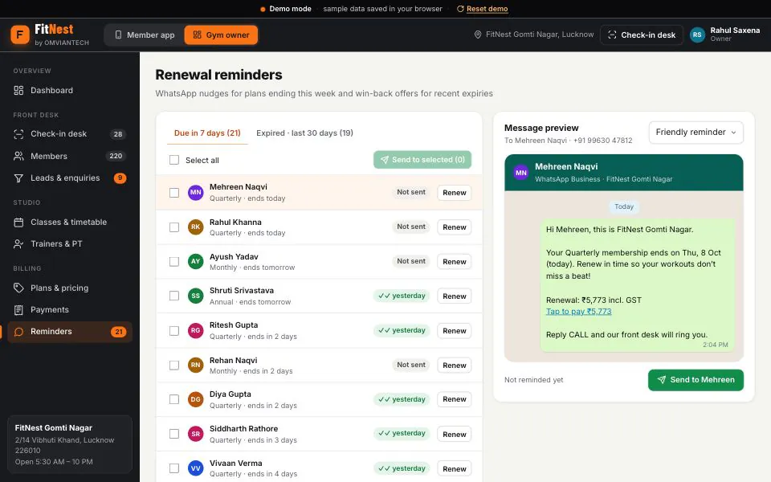771x482 pixels.
Task: Click the Dashboard grid icon in sidebar
Action: (x=18, y=91)
